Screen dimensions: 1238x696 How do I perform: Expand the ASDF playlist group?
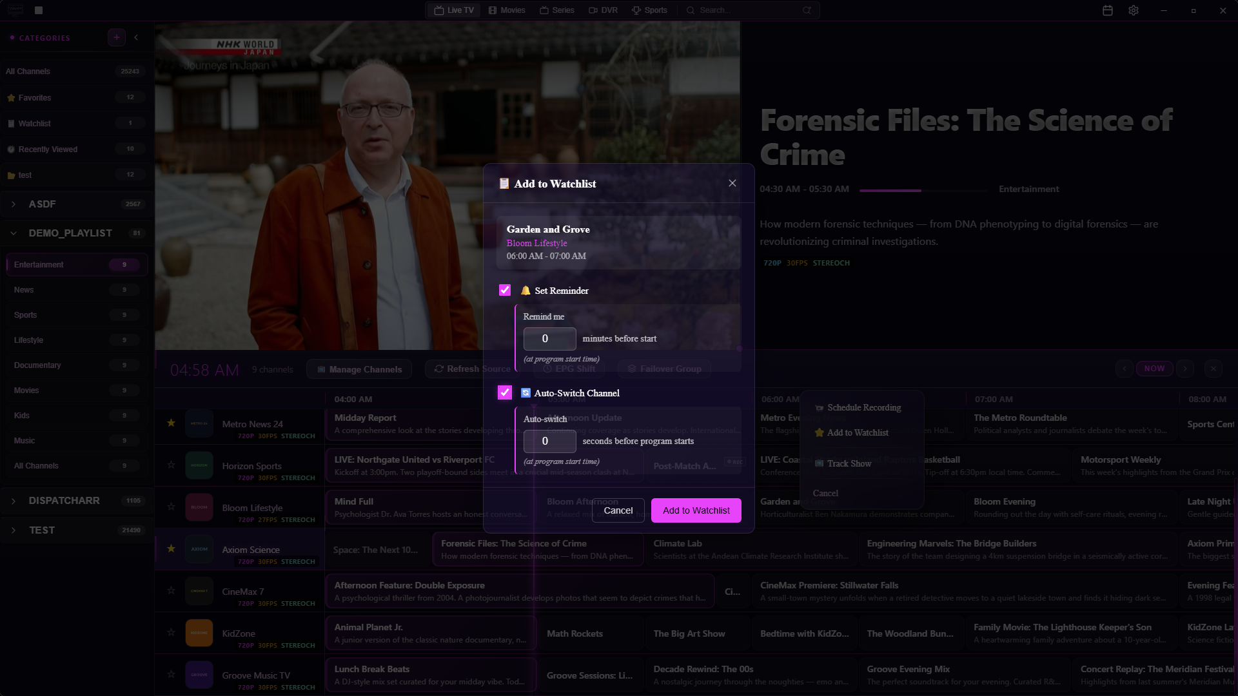click(x=13, y=204)
